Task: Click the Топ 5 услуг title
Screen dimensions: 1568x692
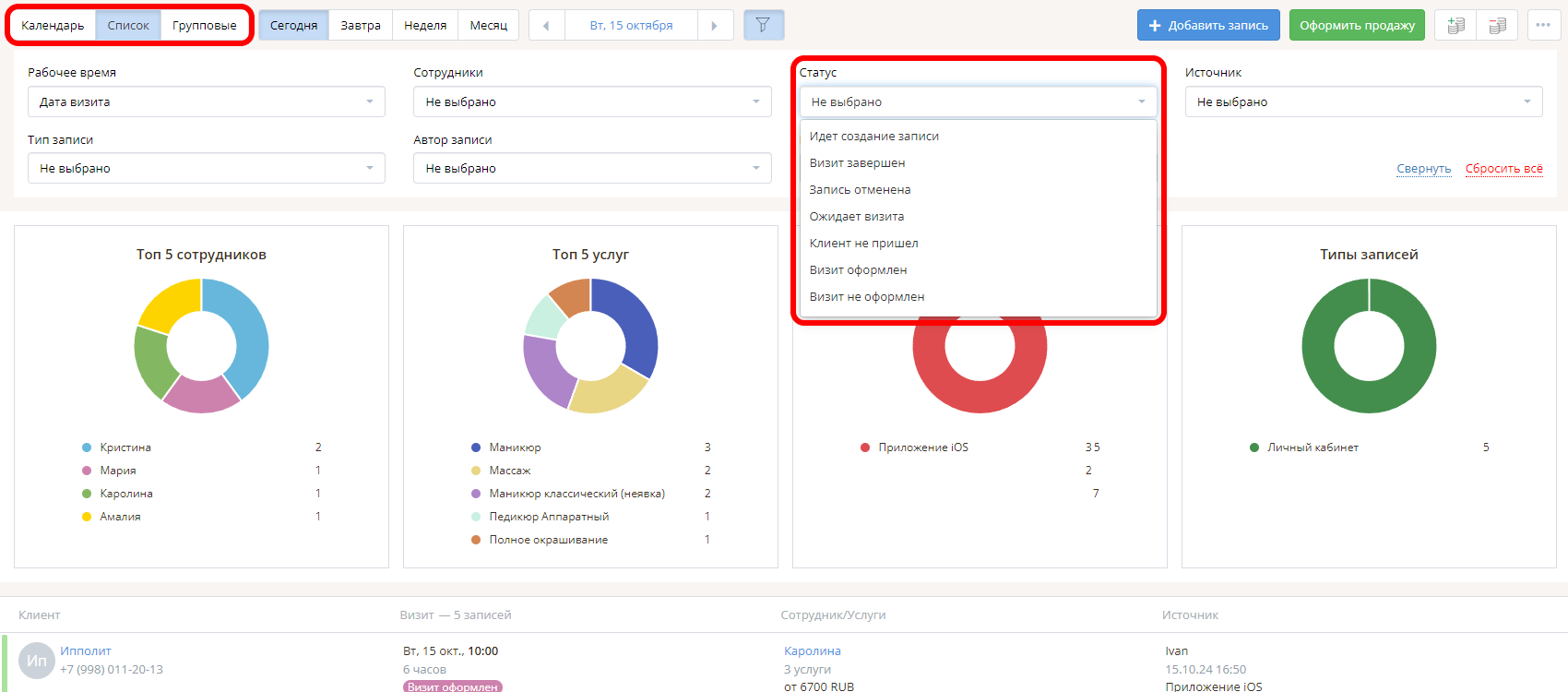Action: [590, 254]
